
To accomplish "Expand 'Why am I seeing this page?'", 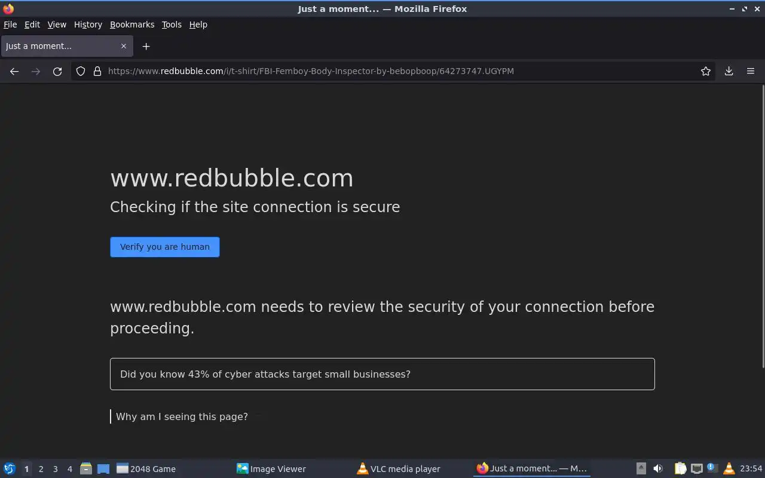I will click(182, 416).
